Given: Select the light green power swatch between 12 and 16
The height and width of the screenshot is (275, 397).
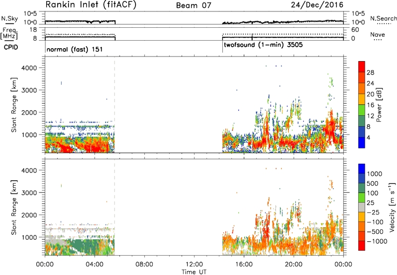Looking at the screenshot, I should (362, 110).
